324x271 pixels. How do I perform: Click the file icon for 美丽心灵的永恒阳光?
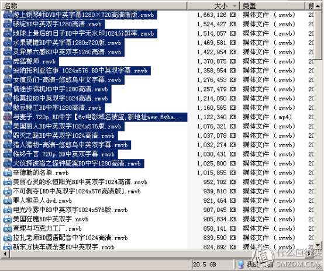click(x=8, y=182)
